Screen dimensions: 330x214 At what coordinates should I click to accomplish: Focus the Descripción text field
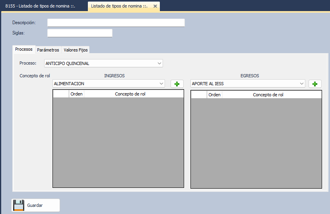pos(116,23)
